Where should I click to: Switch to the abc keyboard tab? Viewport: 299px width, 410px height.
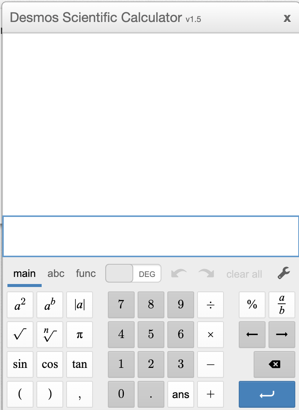pos(56,274)
